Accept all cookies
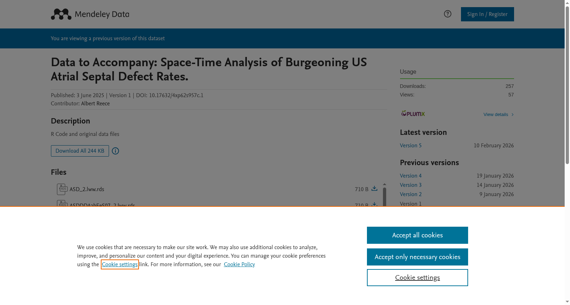This screenshot has height=305, width=570. [418, 235]
